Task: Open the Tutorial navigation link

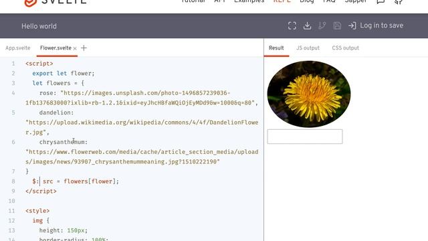Action: coord(193,1)
